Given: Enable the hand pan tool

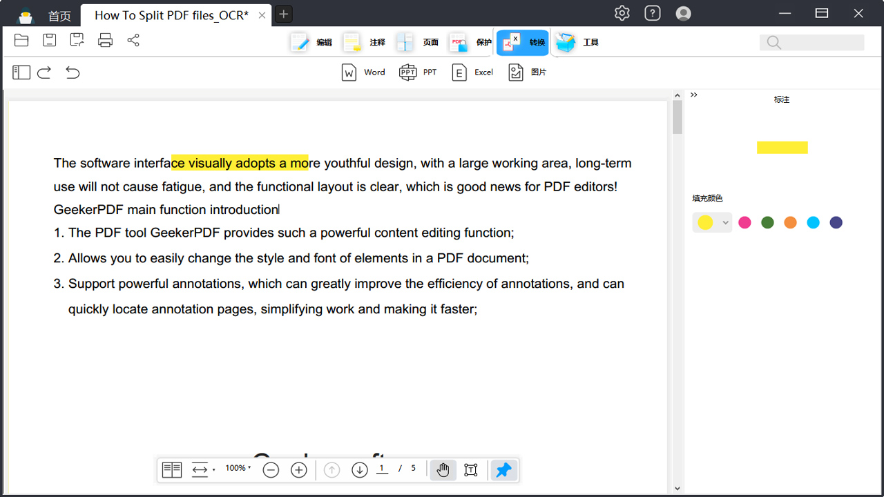Looking at the screenshot, I should 443,470.
